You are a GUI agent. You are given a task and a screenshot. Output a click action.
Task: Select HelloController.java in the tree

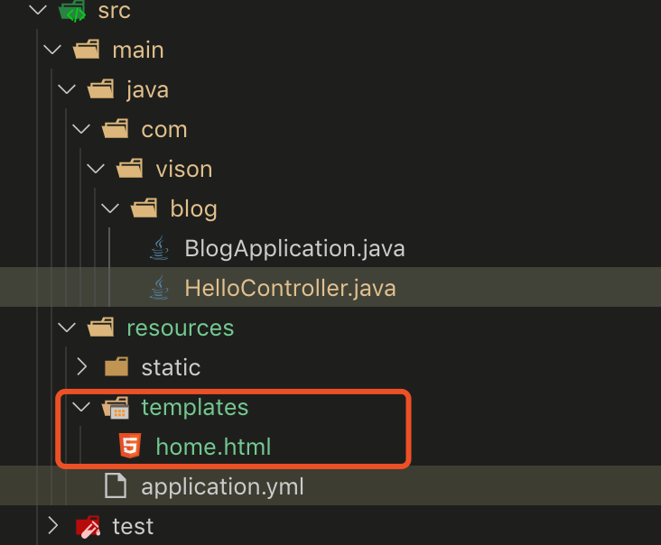pyautogui.click(x=290, y=288)
